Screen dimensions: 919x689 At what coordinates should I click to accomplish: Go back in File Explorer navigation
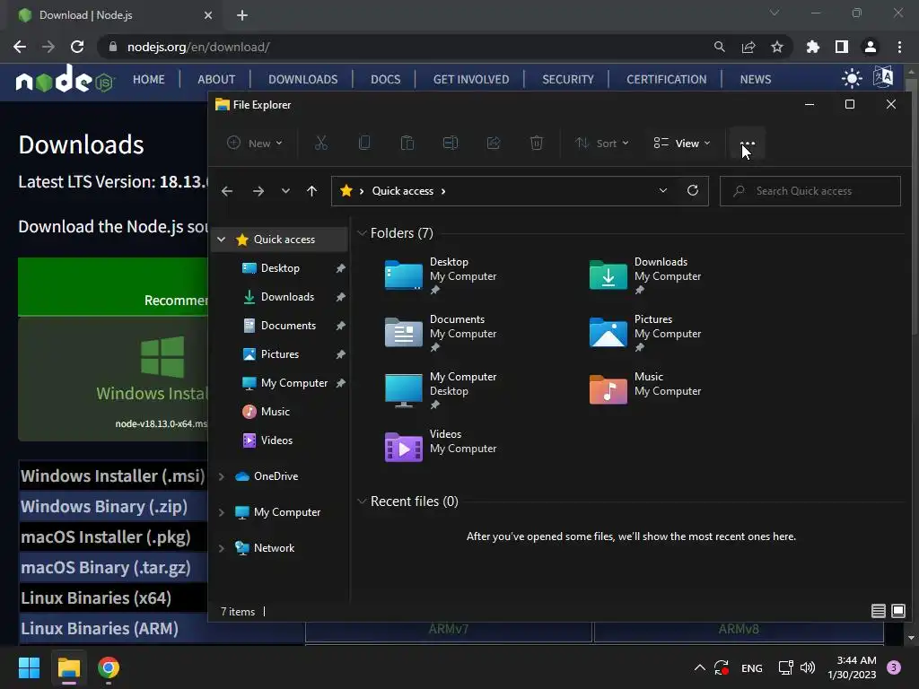pos(227,191)
